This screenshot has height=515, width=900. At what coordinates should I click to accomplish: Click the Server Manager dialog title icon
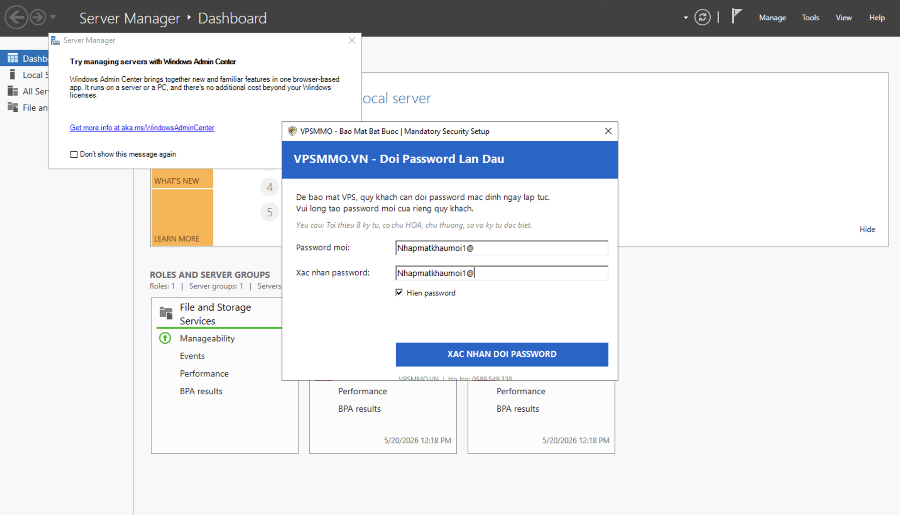click(x=55, y=40)
